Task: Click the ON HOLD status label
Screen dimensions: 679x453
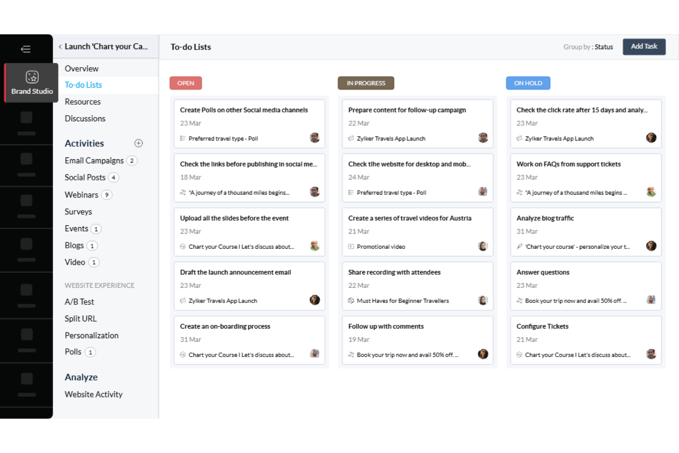Action: [528, 83]
